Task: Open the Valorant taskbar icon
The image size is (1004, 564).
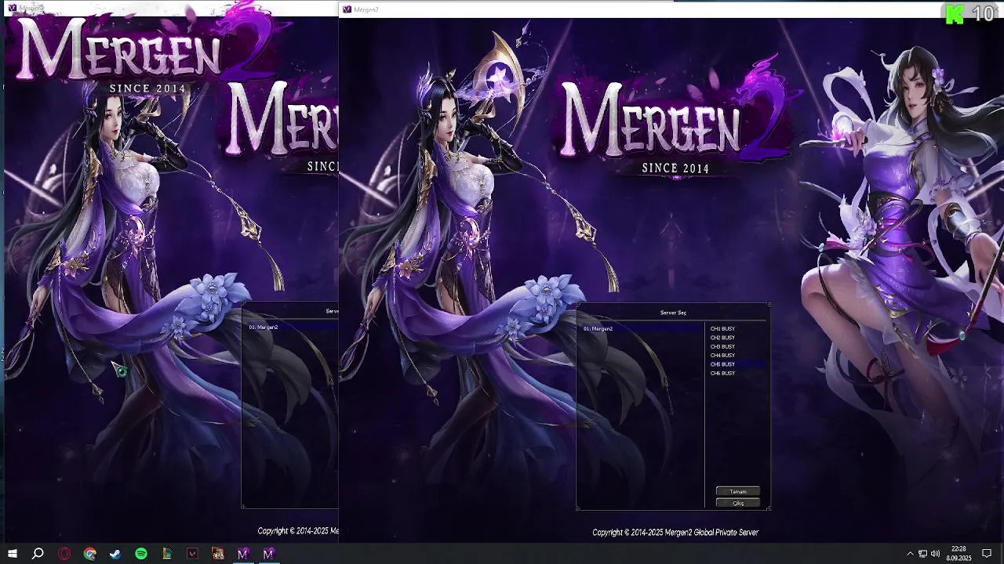Action: [192, 554]
